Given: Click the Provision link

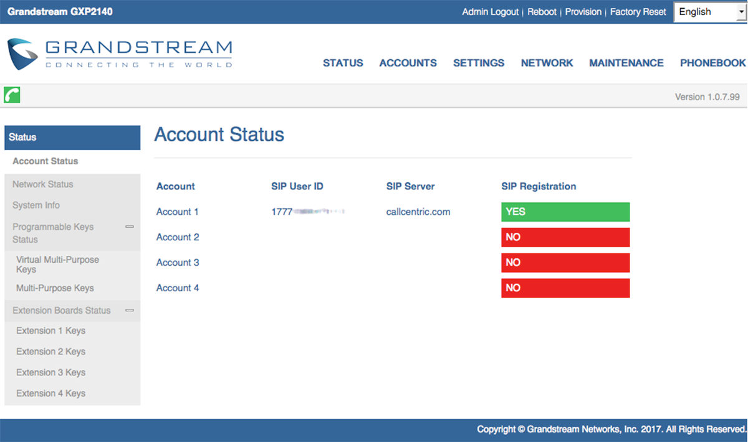Looking at the screenshot, I should pos(583,12).
